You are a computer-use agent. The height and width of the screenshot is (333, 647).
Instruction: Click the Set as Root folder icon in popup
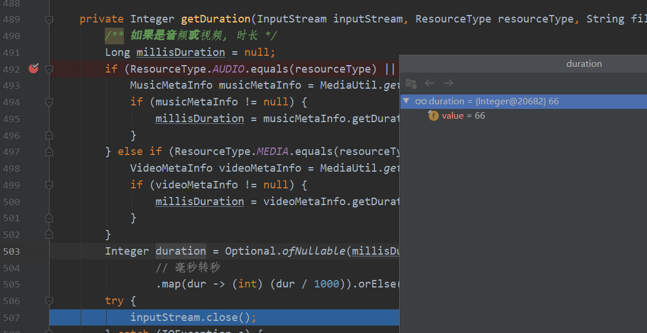411,83
